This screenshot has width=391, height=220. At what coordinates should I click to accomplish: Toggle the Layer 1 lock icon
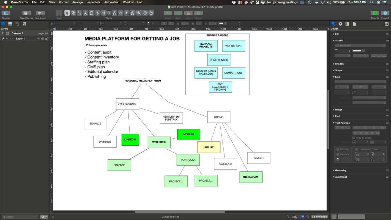tap(47, 38)
